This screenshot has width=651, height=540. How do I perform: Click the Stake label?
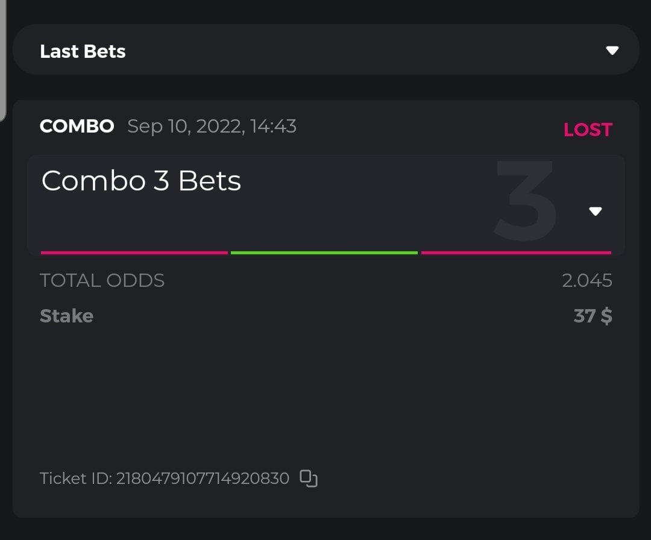pyautogui.click(x=66, y=316)
